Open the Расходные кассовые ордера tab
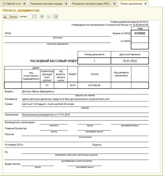163x176 pixels. [x=46, y=4]
